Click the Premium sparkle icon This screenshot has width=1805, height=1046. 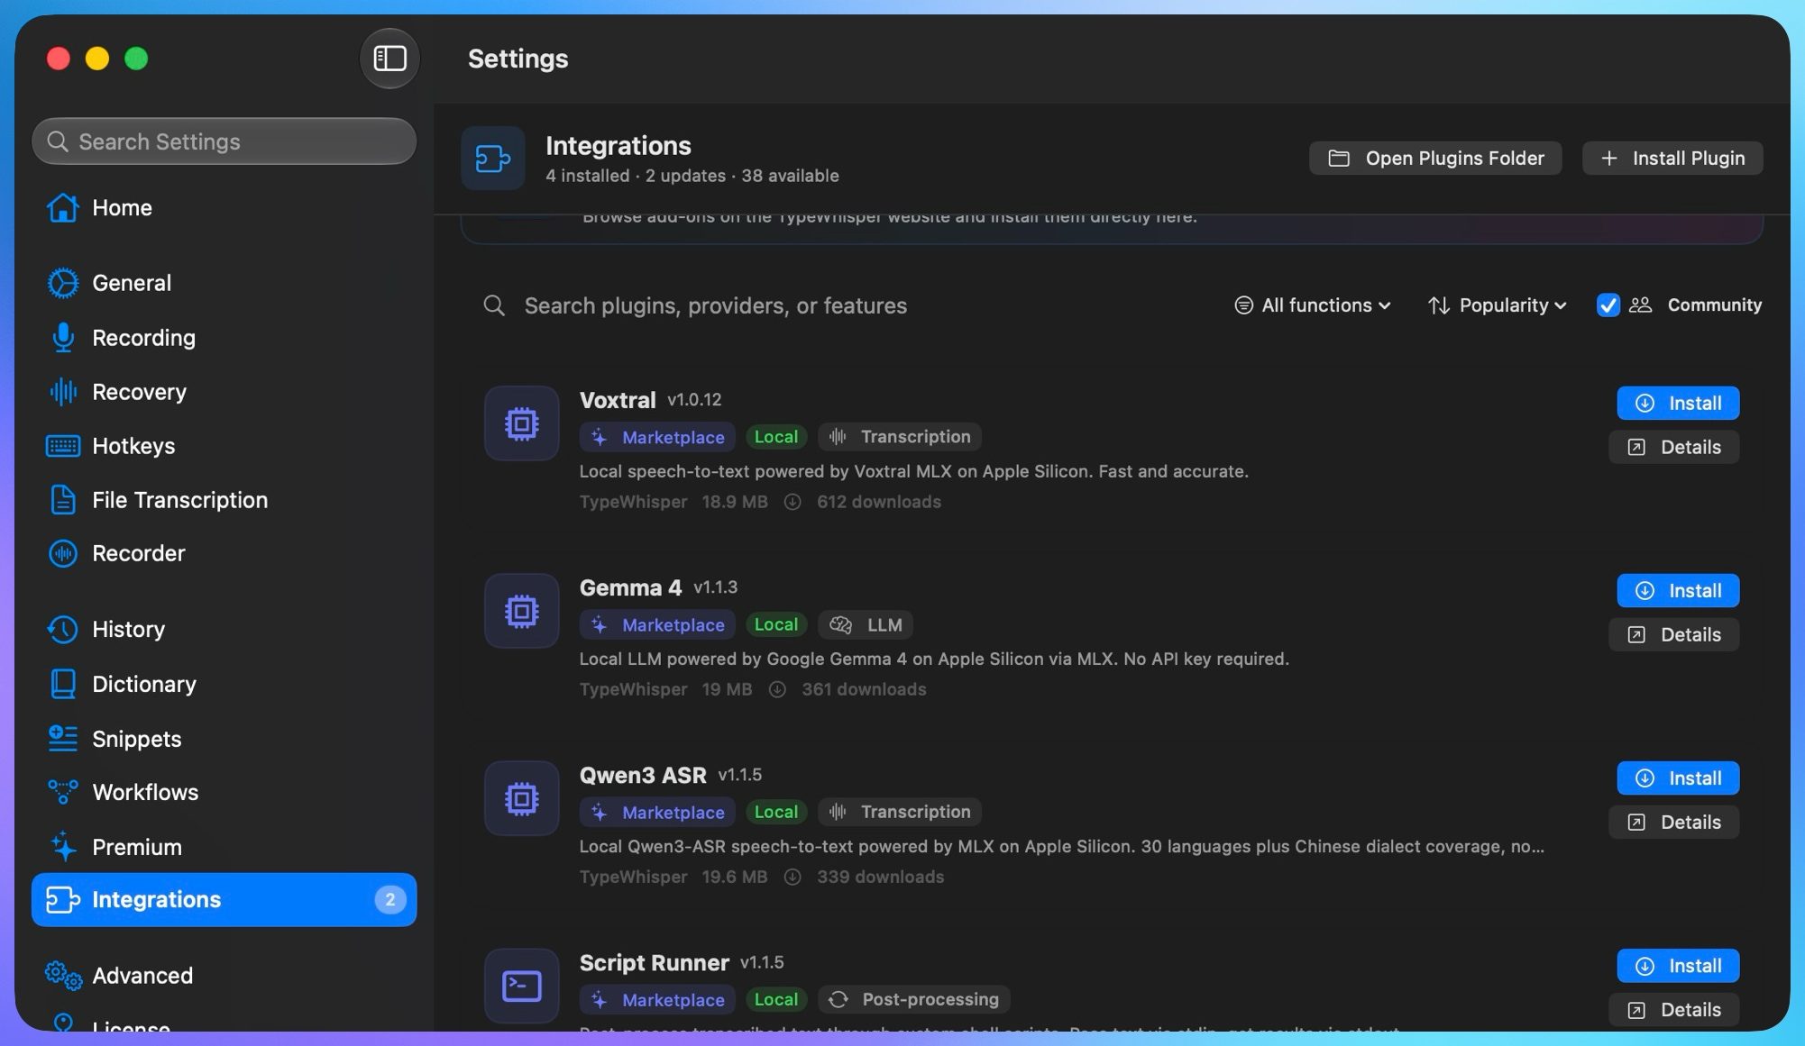click(x=62, y=847)
